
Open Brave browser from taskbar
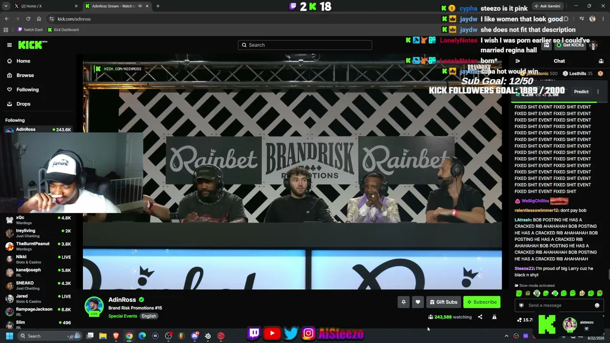pyautogui.click(x=116, y=336)
